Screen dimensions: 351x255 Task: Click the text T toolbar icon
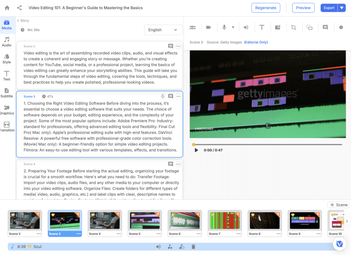(x=262, y=27)
